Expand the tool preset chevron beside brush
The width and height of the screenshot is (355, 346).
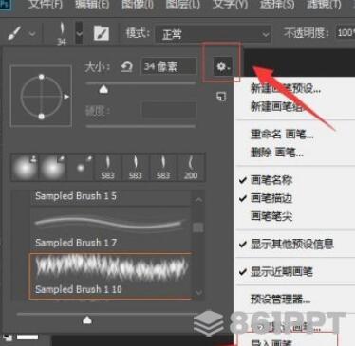coord(32,33)
